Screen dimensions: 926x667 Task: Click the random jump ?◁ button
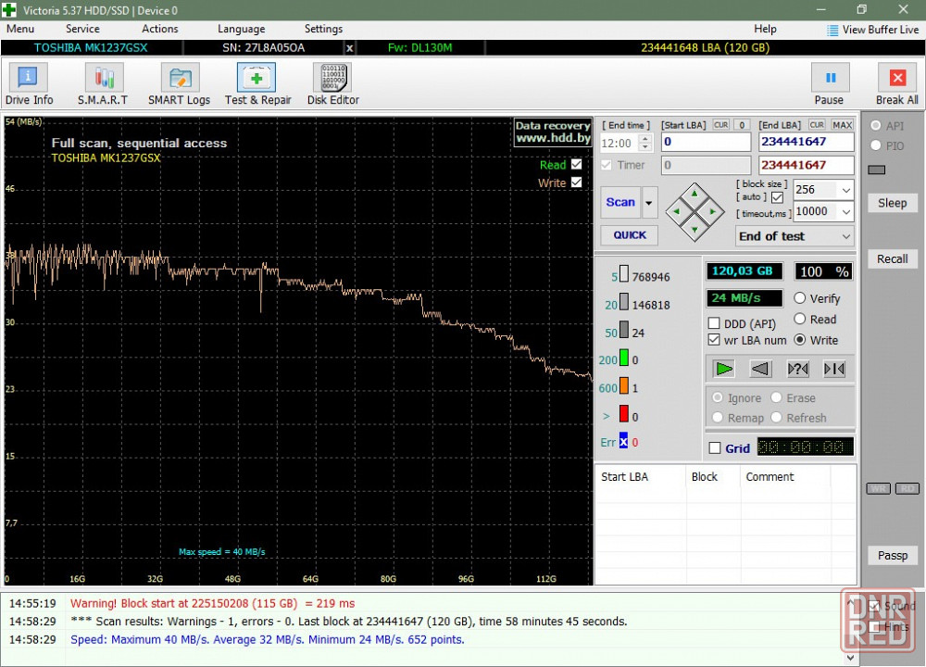pyautogui.click(x=798, y=370)
